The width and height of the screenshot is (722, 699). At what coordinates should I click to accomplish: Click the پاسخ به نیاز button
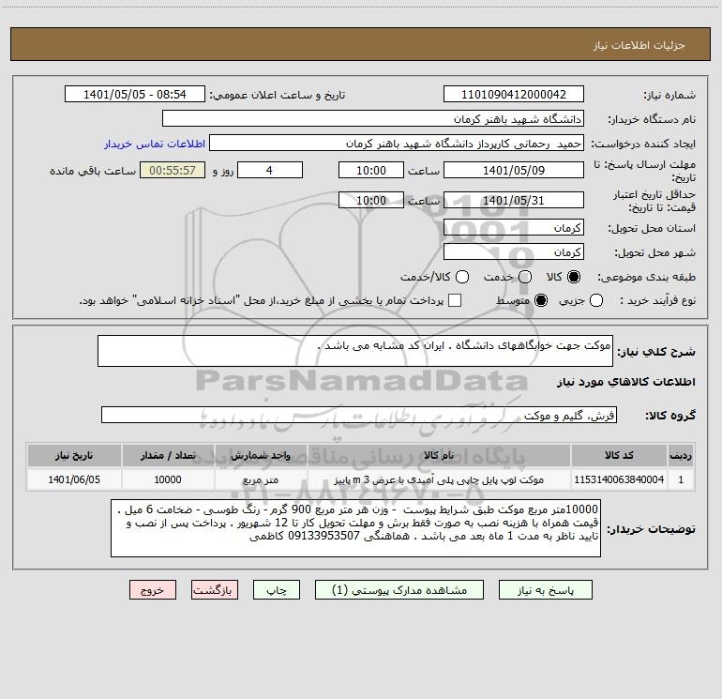pos(546,590)
